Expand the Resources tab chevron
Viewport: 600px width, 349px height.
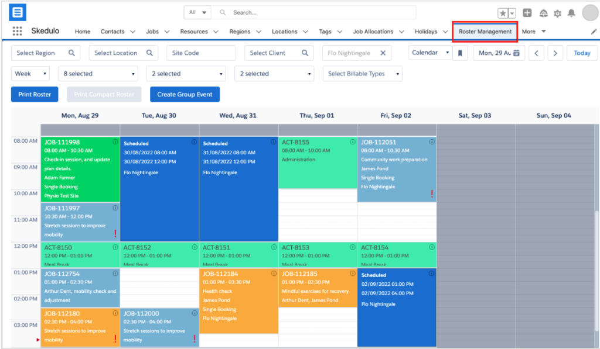216,32
